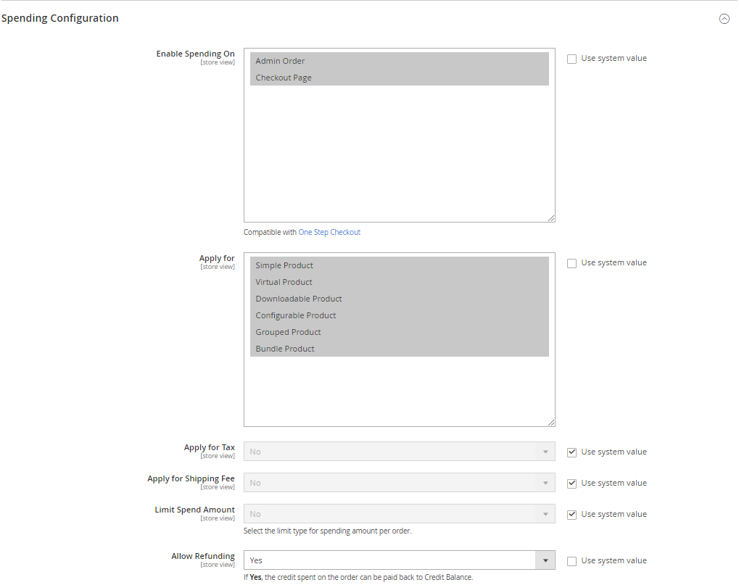Screen dimensions: 739x585
Task: Open the One Step Checkout link
Action: (x=329, y=233)
